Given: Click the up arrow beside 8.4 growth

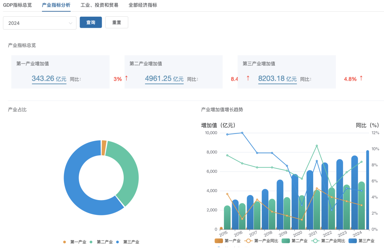Looking at the screenshot, I should (248, 78).
